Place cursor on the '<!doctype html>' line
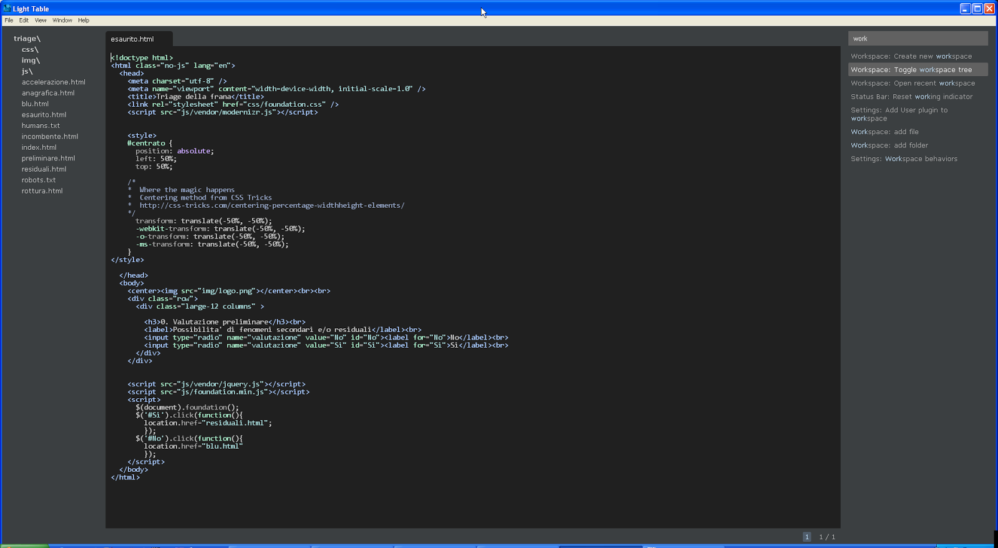The height and width of the screenshot is (548, 998). click(142, 57)
